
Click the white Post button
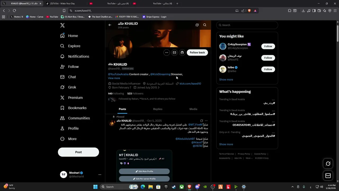tap(78, 152)
